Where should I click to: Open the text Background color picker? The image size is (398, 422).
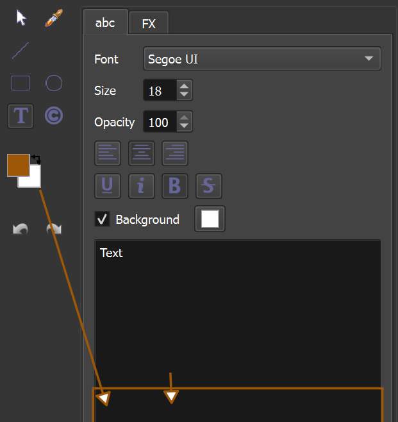tap(210, 219)
